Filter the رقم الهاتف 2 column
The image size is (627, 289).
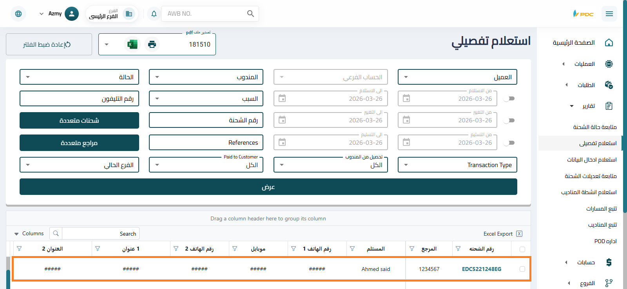tap(176, 249)
